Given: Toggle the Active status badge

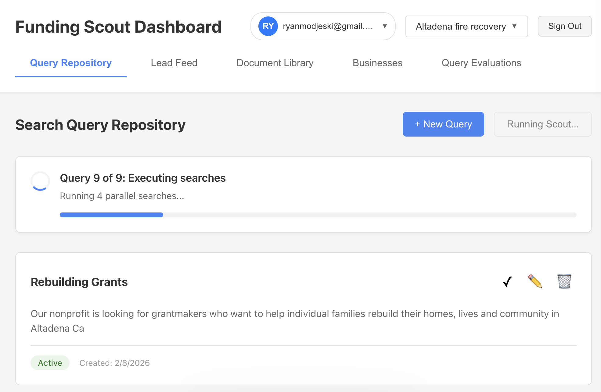Looking at the screenshot, I should point(50,363).
